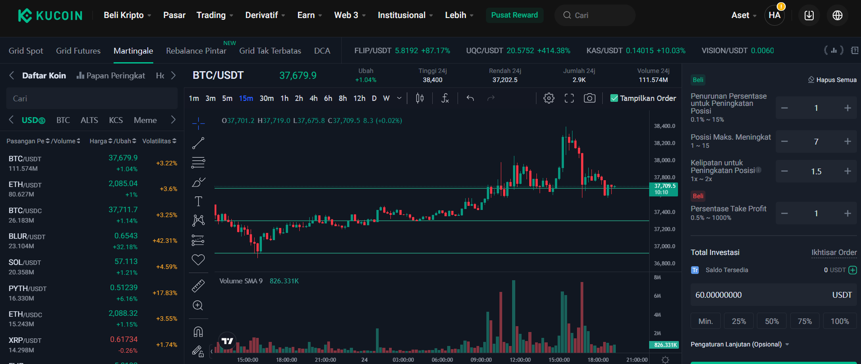Activate the chart zoom-in tool
861x364 pixels.
click(198, 305)
